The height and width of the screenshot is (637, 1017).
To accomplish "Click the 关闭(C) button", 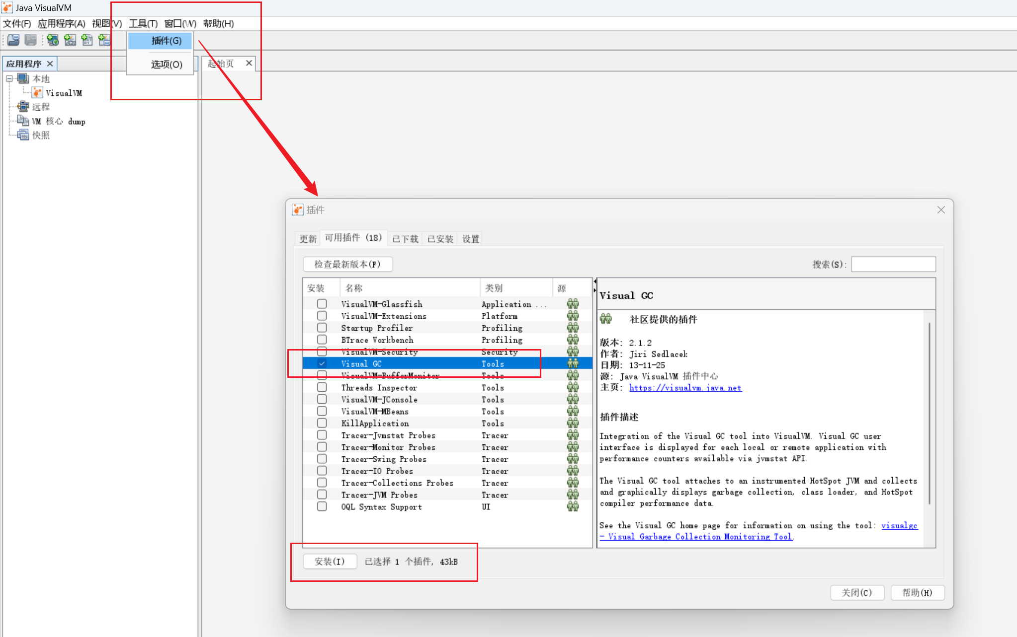I will pyautogui.click(x=857, y=592).
